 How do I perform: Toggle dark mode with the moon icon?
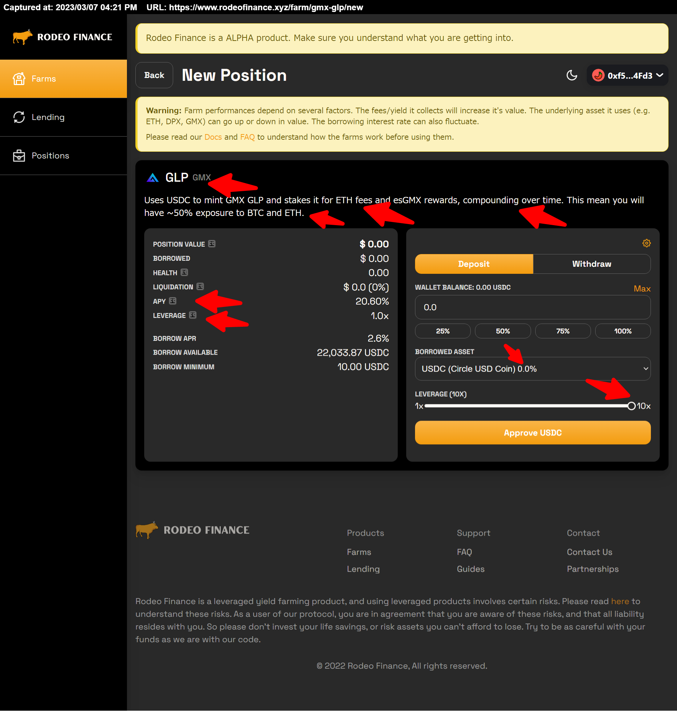point(572,75)
